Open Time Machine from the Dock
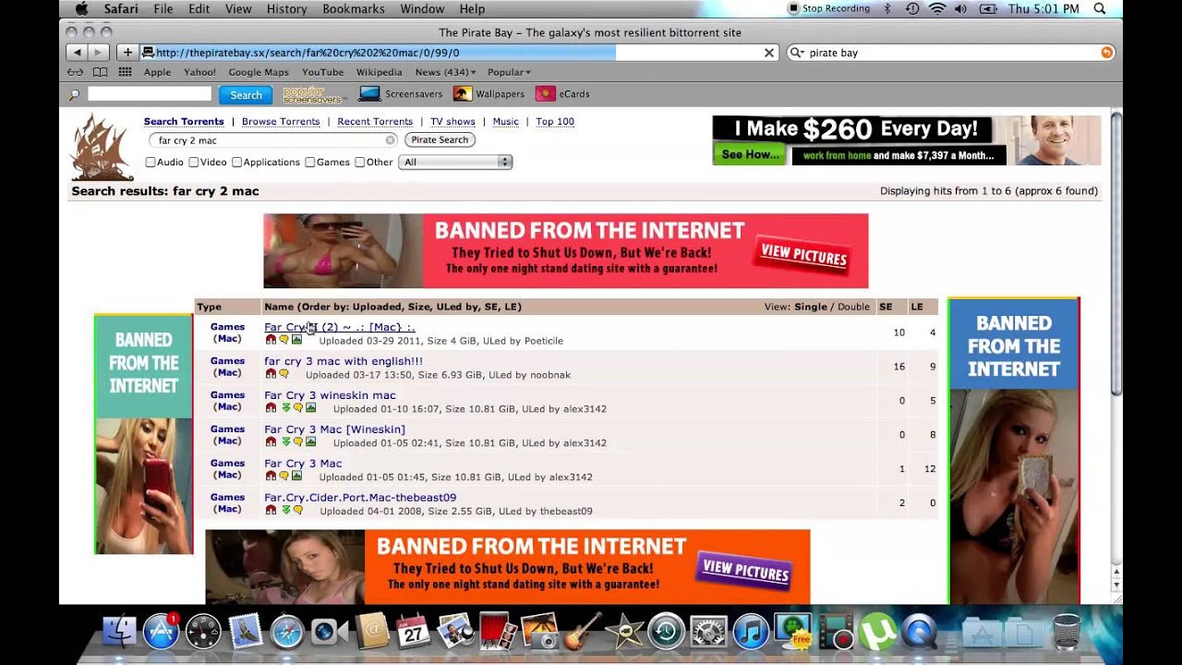1182x665 pixels. coord(666,633)
